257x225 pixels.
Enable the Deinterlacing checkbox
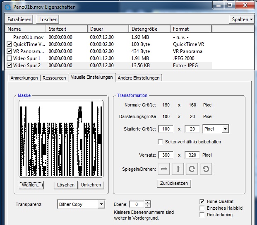pos(202,215)
